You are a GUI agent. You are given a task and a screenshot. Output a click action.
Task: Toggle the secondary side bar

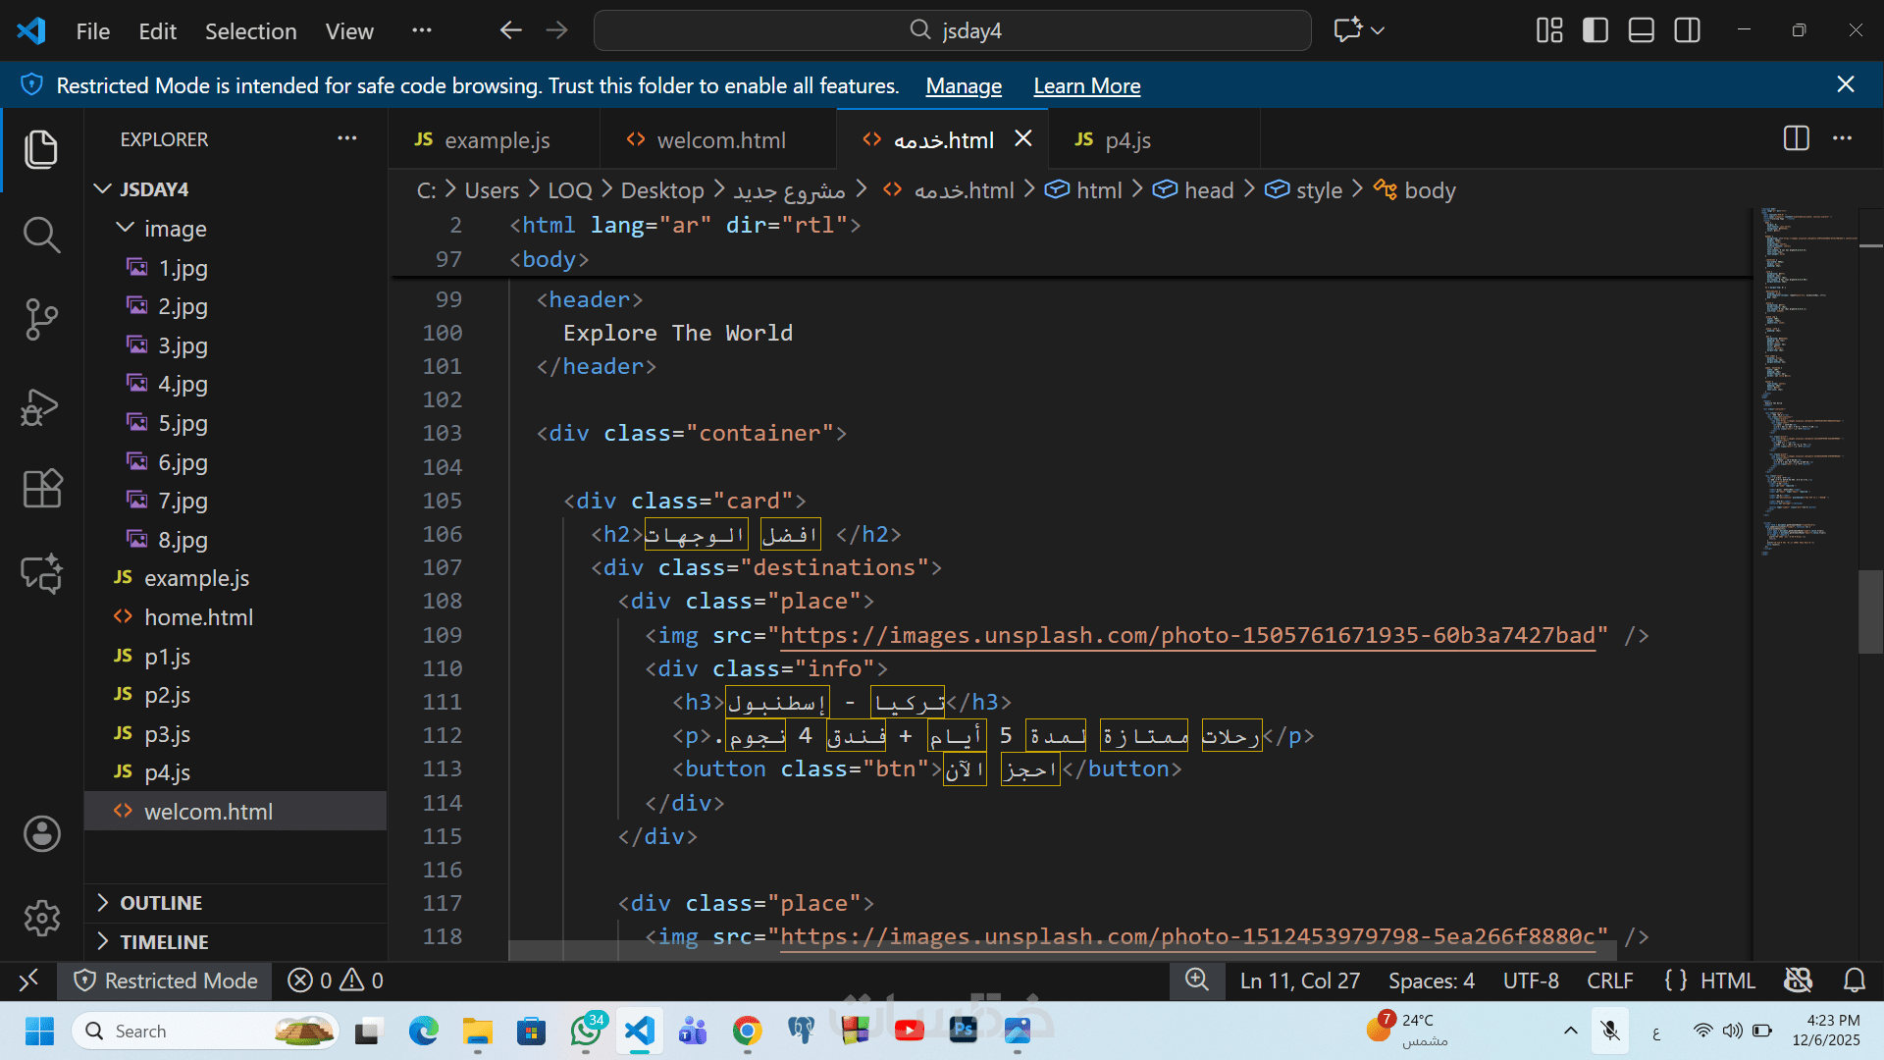pos(1688,30)
